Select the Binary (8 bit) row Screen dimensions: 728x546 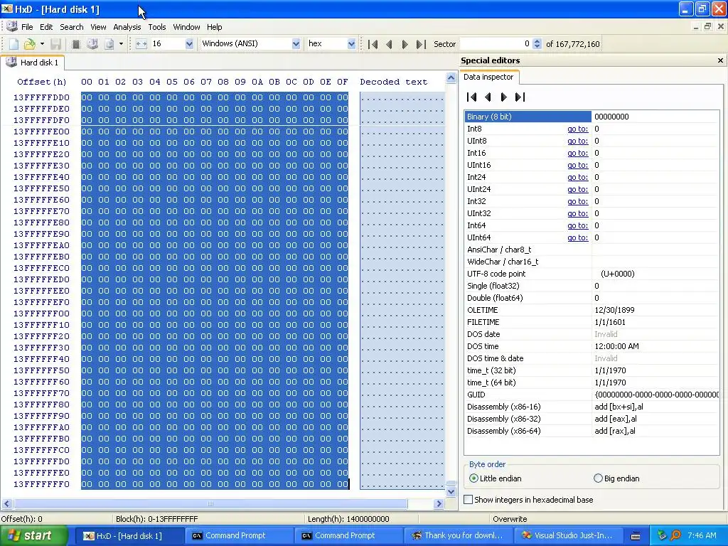tap(591, 117)
